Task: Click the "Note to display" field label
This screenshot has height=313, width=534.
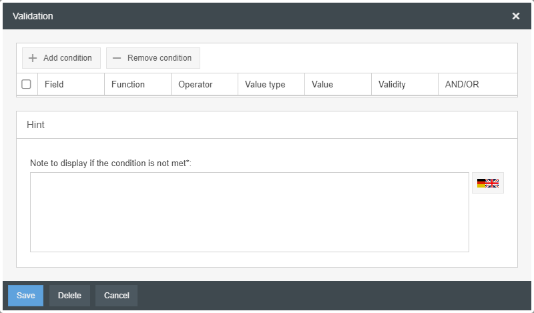Action: point(111,163)
